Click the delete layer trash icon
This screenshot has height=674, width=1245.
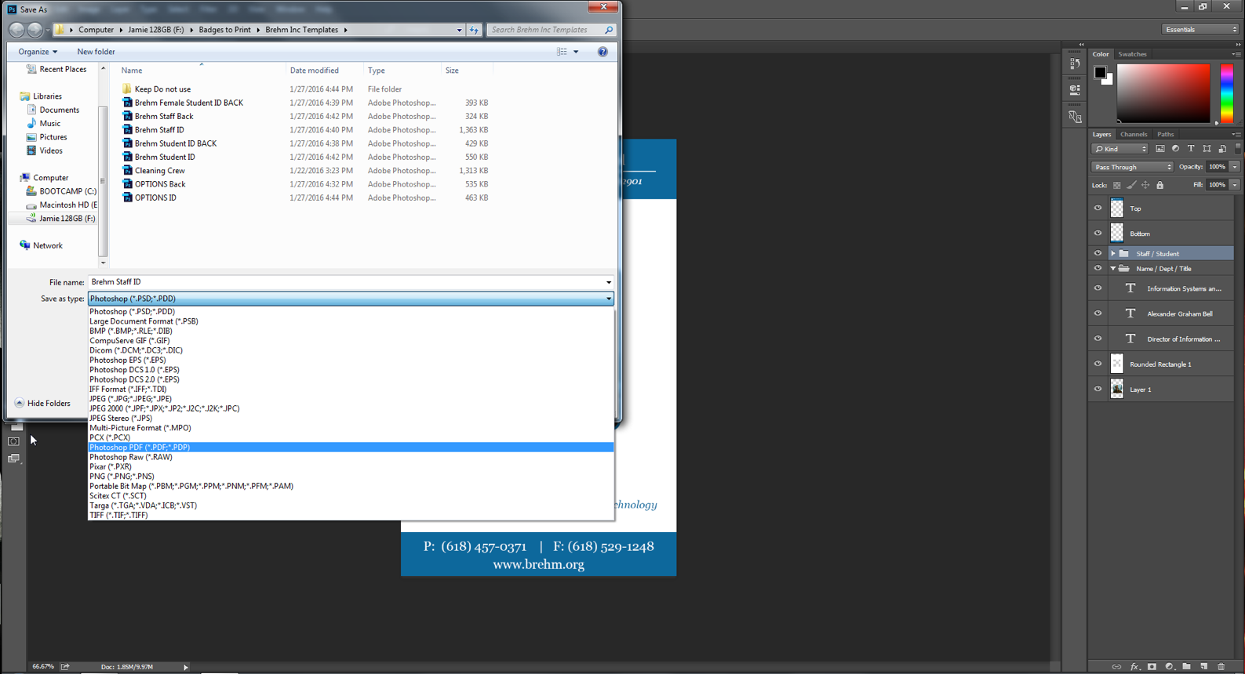click(1221, 667)
